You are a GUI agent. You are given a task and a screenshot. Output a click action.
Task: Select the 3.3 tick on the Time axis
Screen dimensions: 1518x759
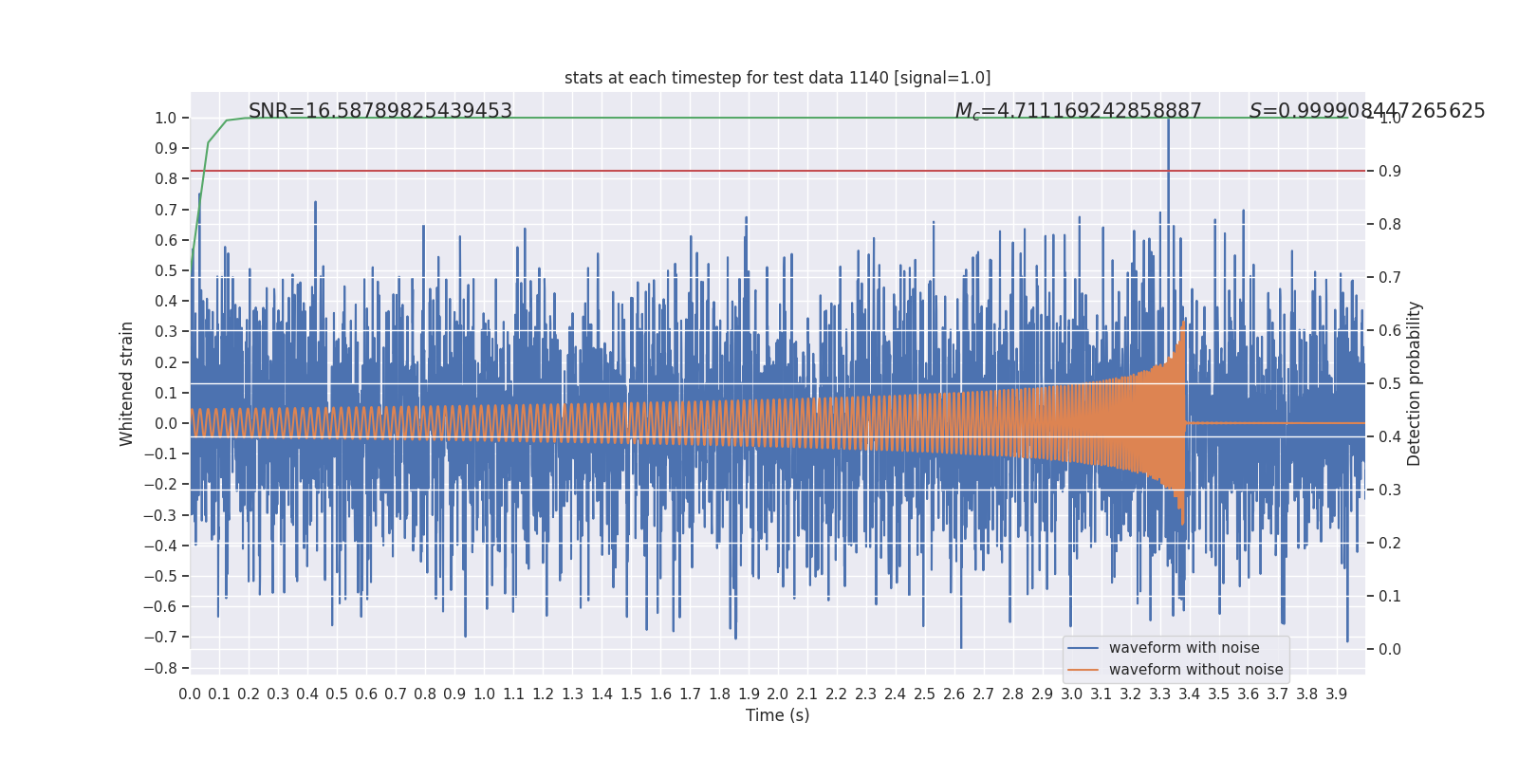[1159, 694]
